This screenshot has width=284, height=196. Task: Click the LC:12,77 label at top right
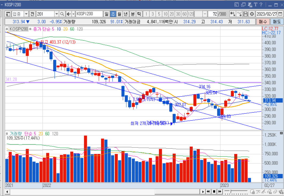[270, 29]
